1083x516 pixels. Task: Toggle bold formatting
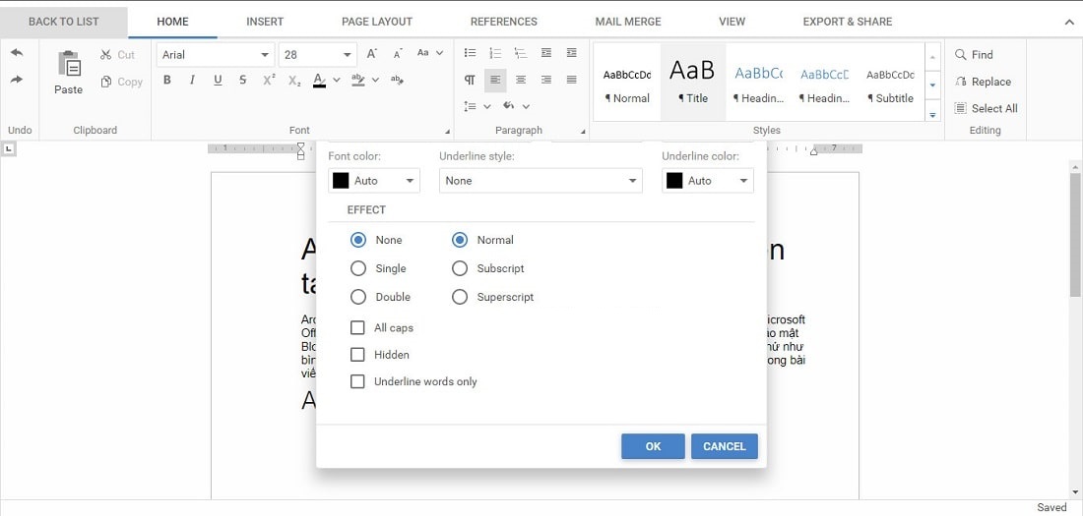(x=167, y=80)
